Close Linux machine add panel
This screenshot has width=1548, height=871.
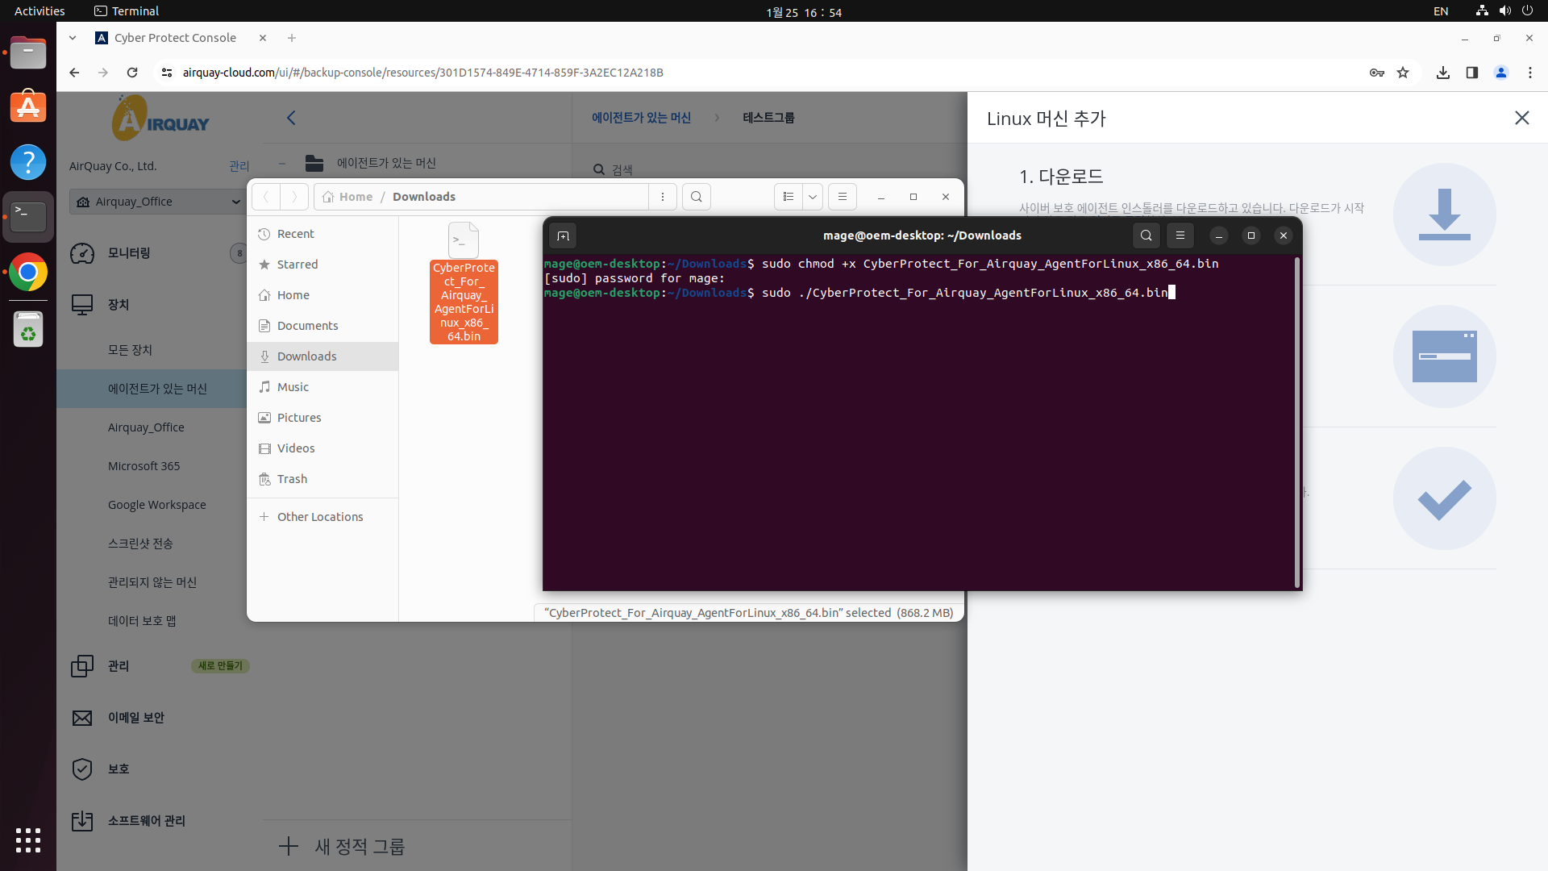pos(1521,118)
